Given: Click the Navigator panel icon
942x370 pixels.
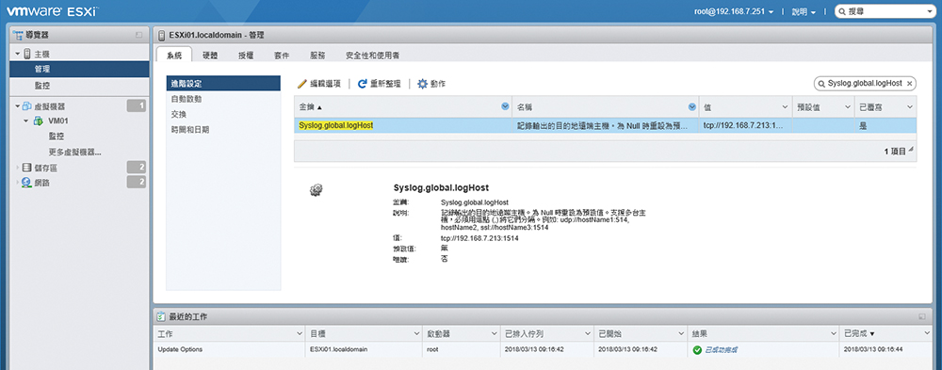Looking at the screenshot, I should click(17, 36).
